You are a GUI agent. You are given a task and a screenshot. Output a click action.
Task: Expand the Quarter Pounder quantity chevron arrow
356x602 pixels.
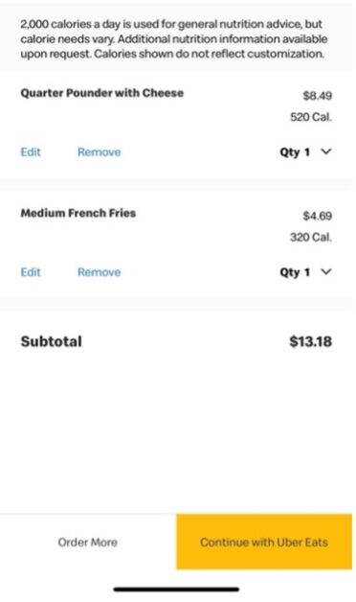326,151
